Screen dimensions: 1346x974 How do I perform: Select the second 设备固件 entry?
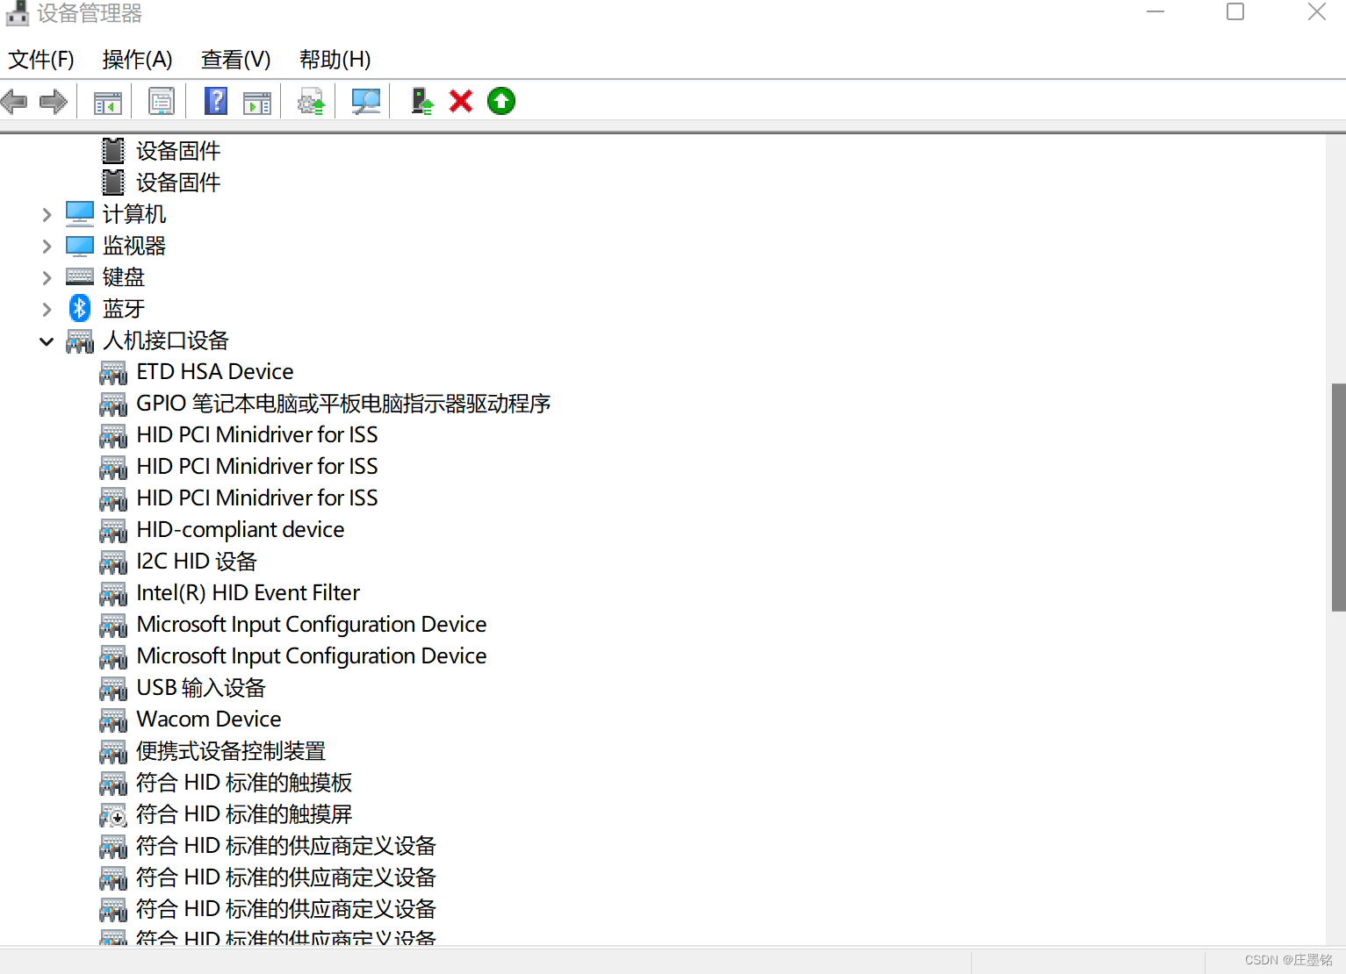[178, 183]
